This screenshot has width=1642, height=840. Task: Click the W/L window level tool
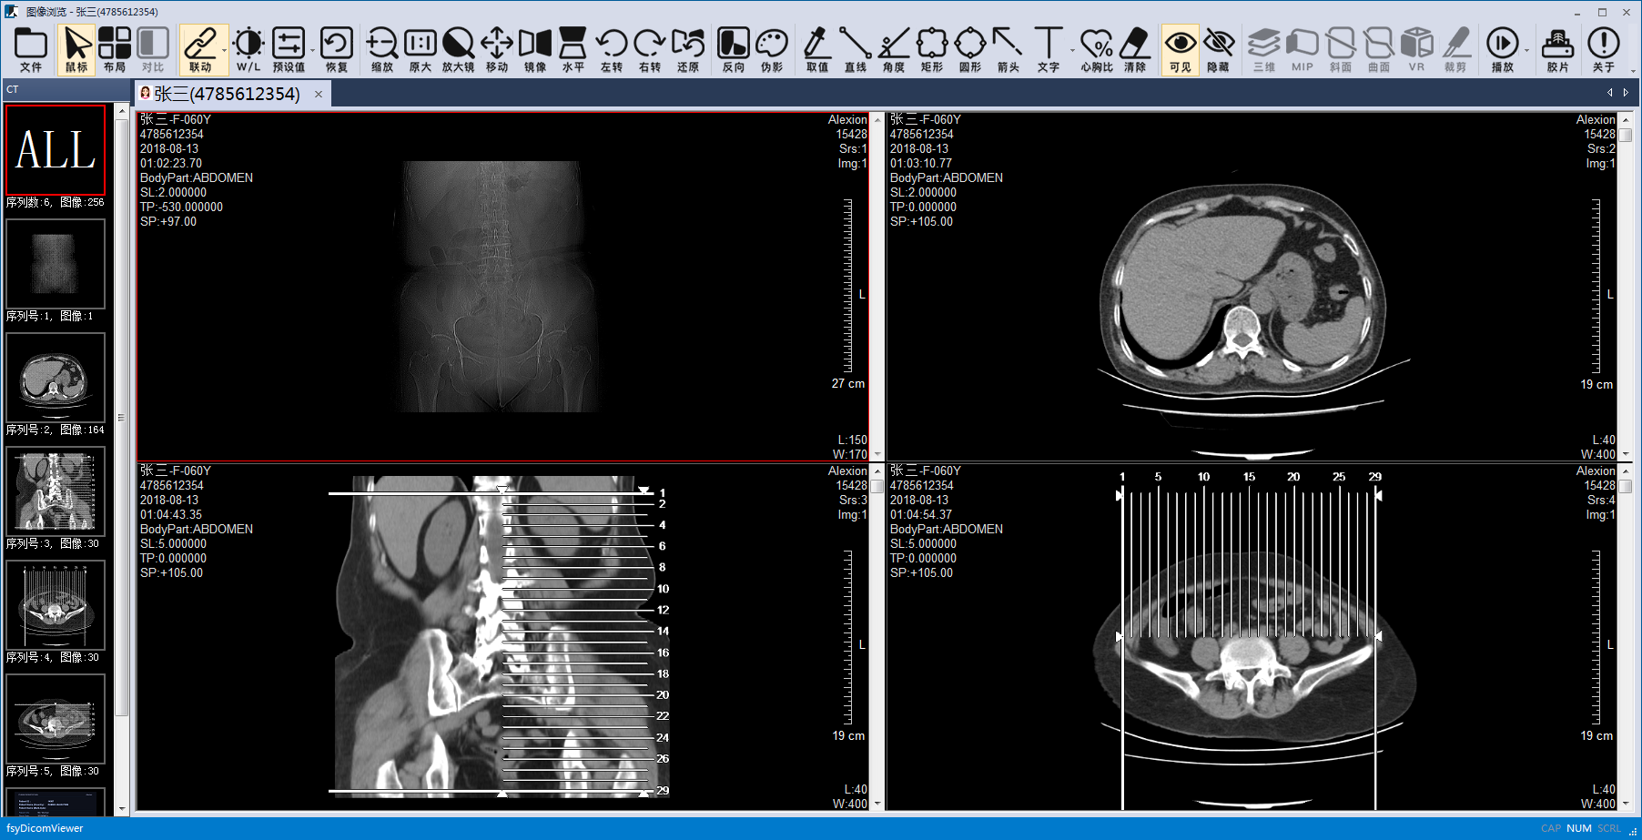[248, 50]
